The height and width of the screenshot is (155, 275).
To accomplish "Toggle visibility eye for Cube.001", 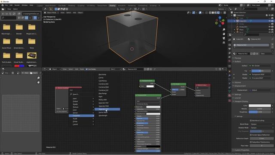I will click(269, 21).
